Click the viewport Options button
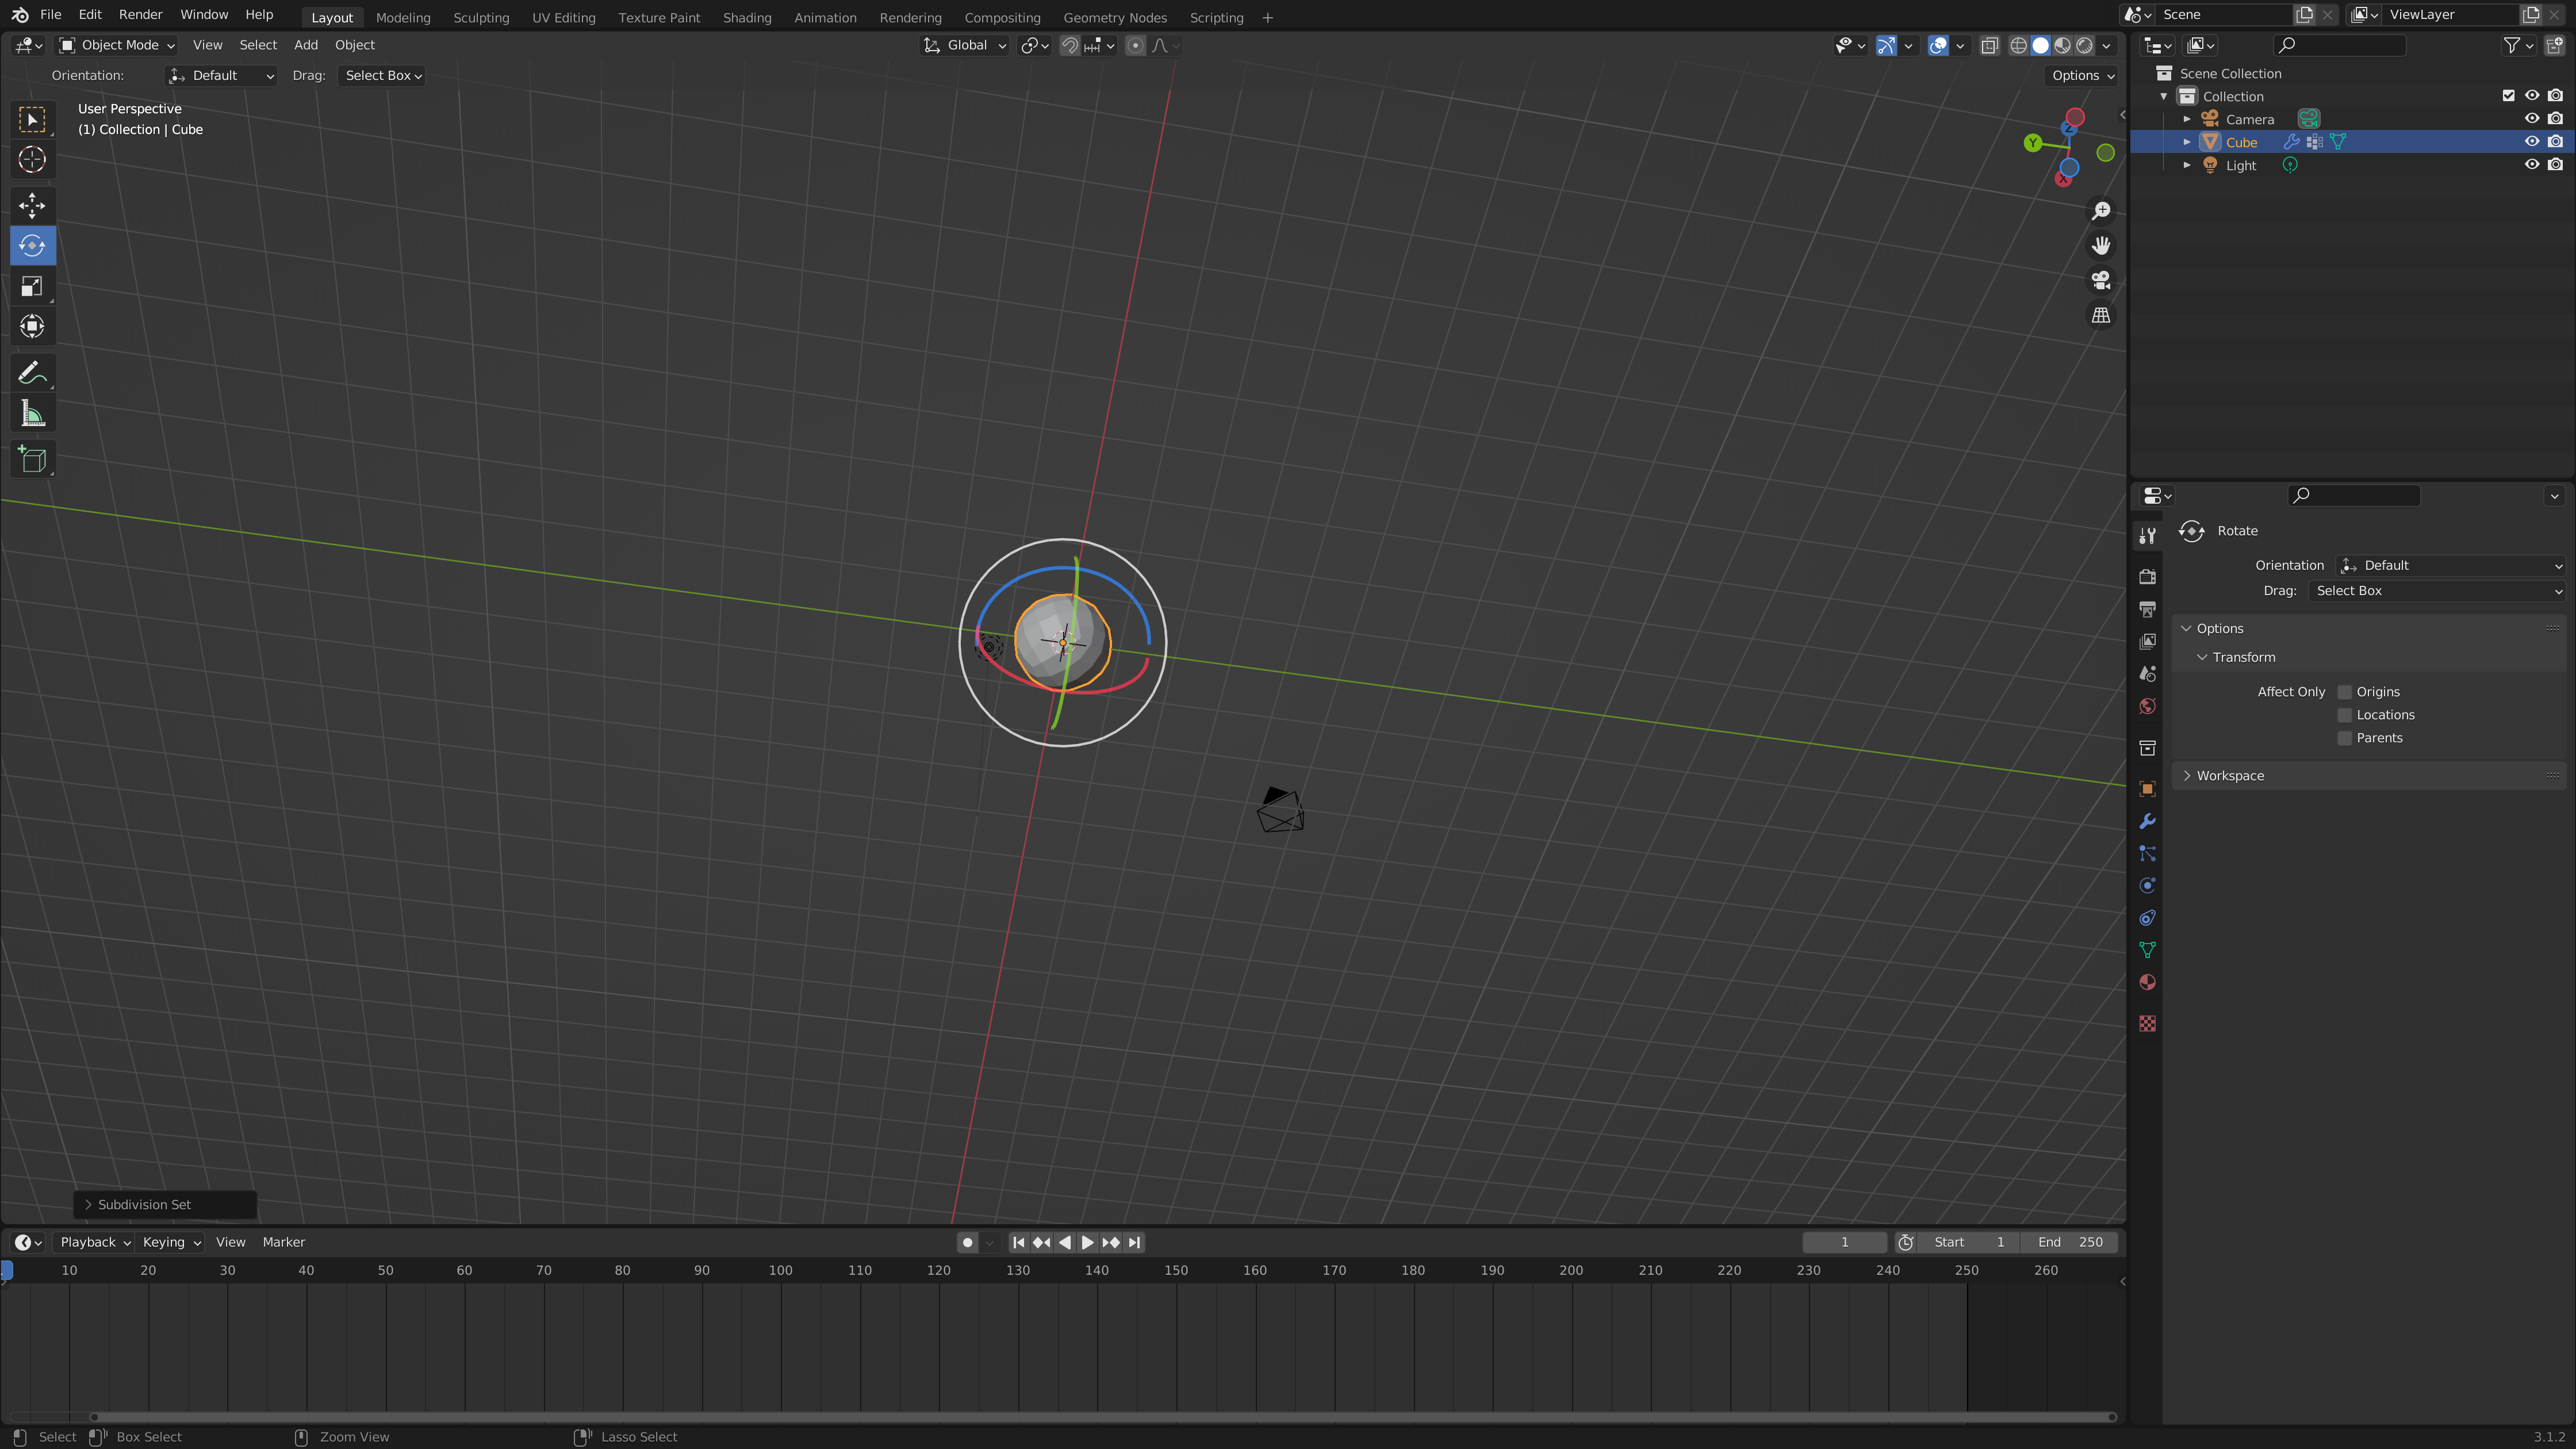The height and width of the screenshot is (1449, 2576). 2082,76
